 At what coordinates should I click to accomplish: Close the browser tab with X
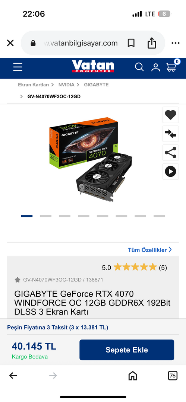point(10,43)
